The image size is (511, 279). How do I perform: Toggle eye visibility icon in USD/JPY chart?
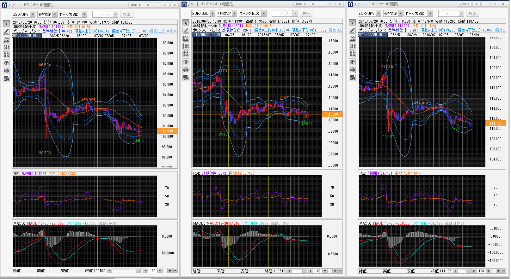(6, 63)
